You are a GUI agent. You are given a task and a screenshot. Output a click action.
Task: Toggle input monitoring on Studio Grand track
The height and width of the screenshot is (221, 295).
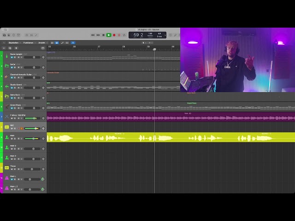[x=22, y=88]
